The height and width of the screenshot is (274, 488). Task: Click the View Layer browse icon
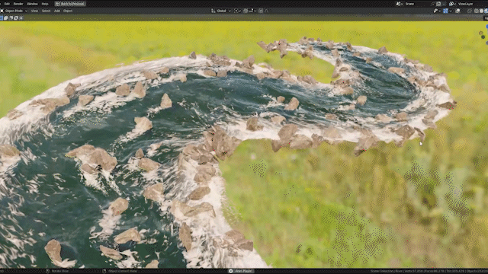click(x=452, y=4)
